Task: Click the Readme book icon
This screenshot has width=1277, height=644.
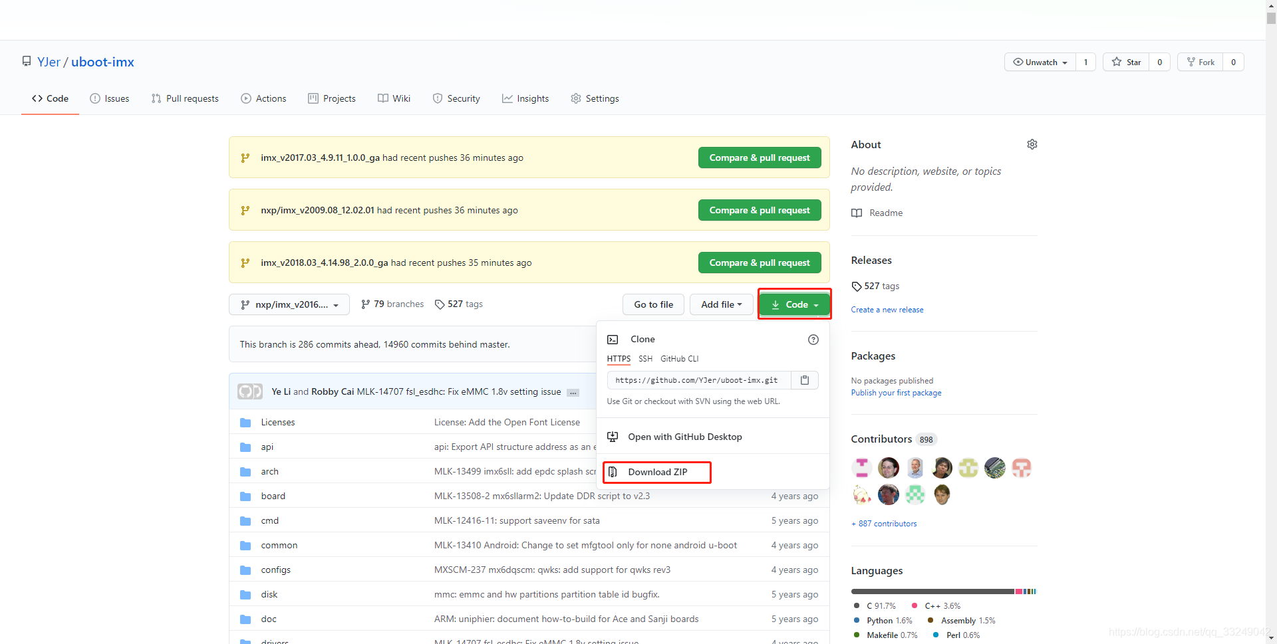Action: click(x=857, y=213)
